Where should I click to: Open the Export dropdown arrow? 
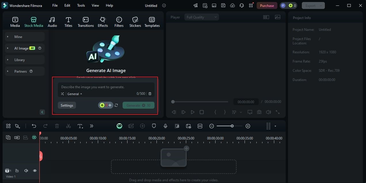coord(321,5)
